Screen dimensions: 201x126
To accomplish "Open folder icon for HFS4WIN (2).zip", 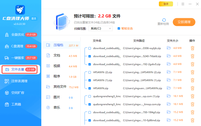I will tap(169, 72).
